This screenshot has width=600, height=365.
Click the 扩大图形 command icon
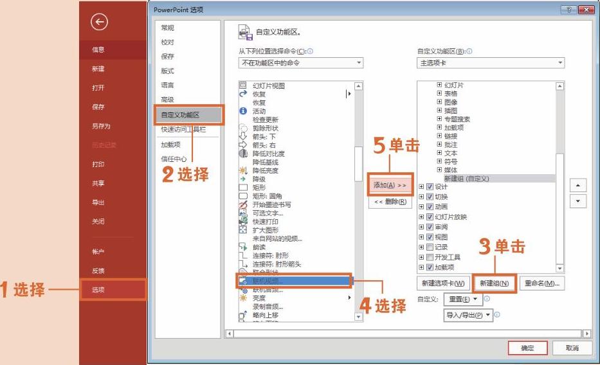click(243, 229)
